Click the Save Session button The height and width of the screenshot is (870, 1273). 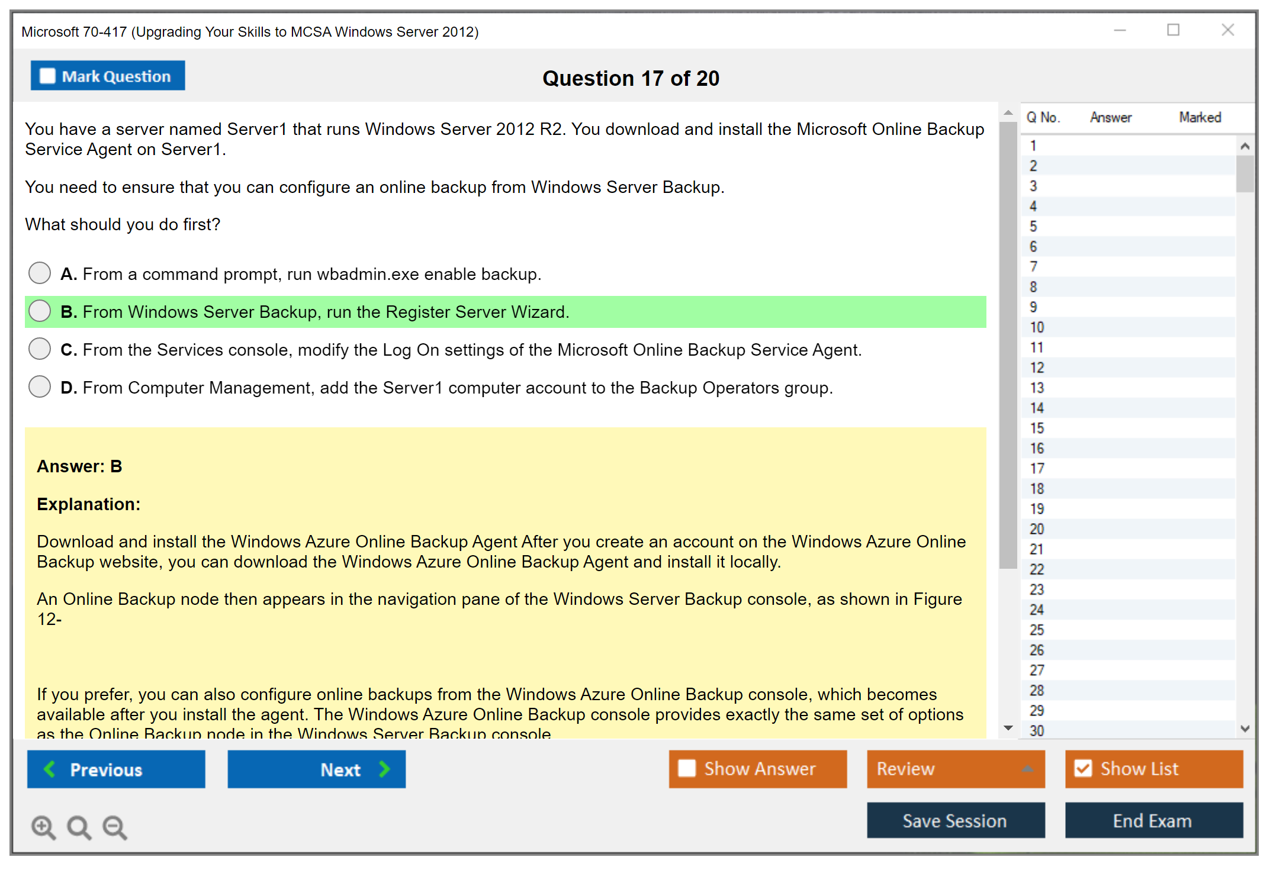point(955,820)
